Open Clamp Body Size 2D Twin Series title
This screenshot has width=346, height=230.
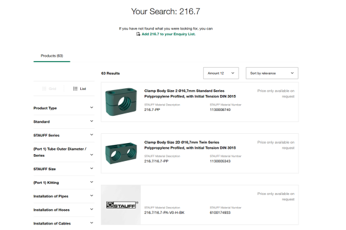tap(190, 145)
